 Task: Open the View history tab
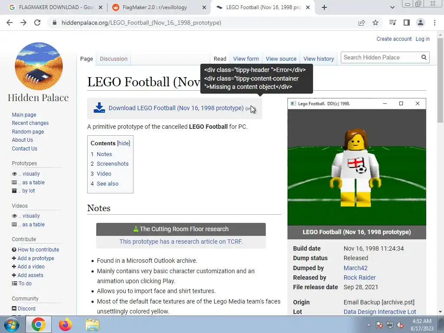click(319, 59)
